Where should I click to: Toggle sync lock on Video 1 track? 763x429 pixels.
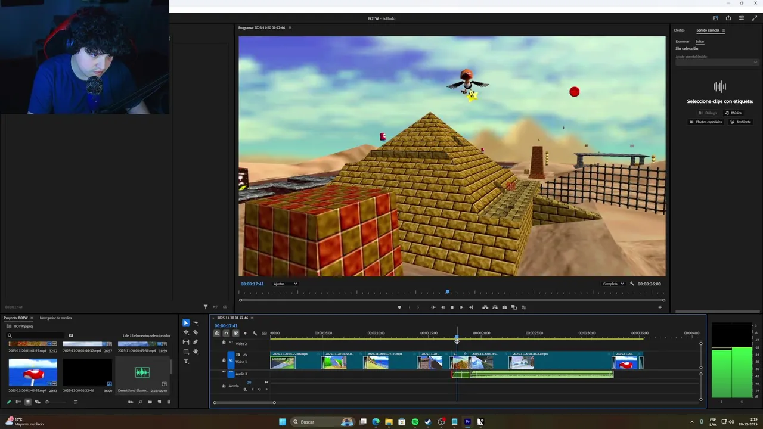(238, 355)
